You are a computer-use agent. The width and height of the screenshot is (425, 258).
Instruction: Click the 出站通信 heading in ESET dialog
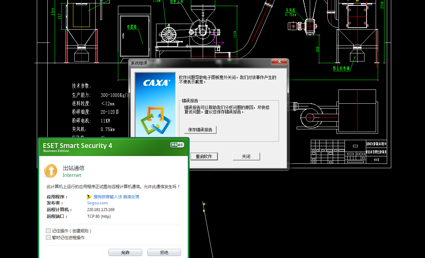(74, 168)
